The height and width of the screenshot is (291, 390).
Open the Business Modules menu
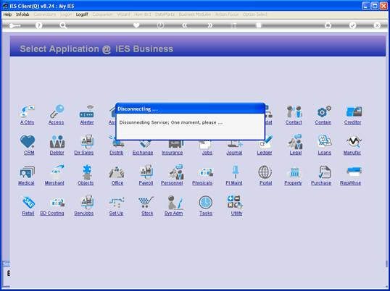point(195,14)
